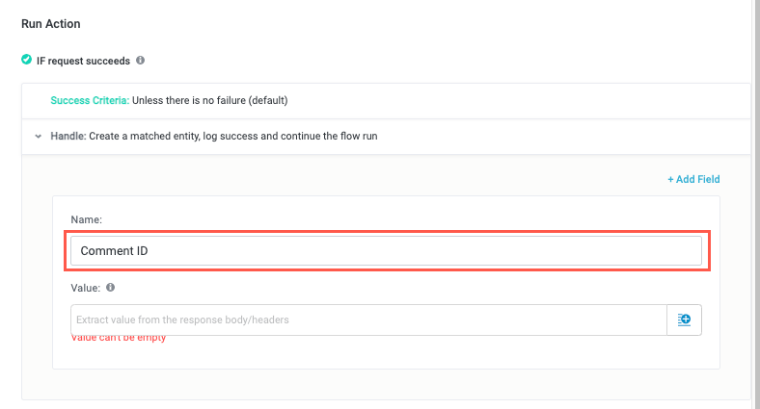The height and width of the screenshot is (409, 760).
Task: Click the green checkmark beside IF request succeeds
Action: coord(27,60)
